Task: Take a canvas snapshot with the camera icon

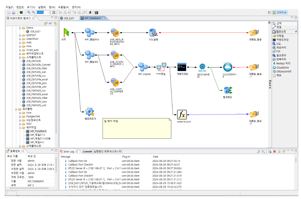Action: point(96,13)
